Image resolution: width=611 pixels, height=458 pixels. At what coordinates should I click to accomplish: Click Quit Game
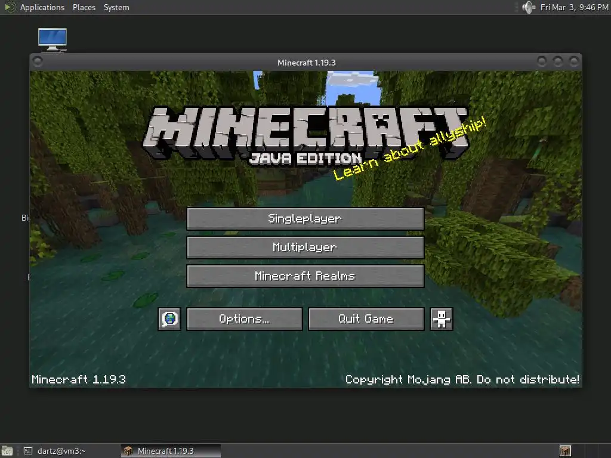tap(366, 319)
